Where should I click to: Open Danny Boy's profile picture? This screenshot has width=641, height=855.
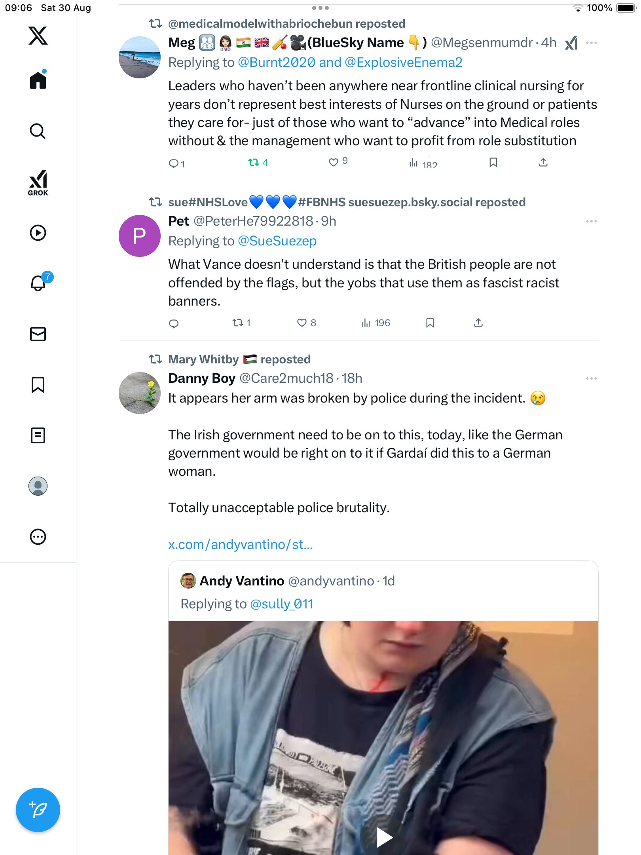[x=140, y=393]
